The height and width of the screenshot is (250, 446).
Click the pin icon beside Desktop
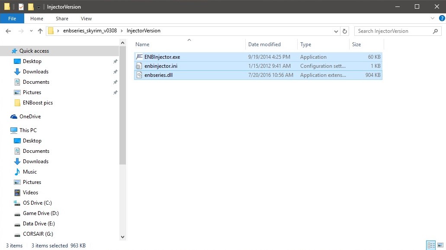tap(115, 61)
